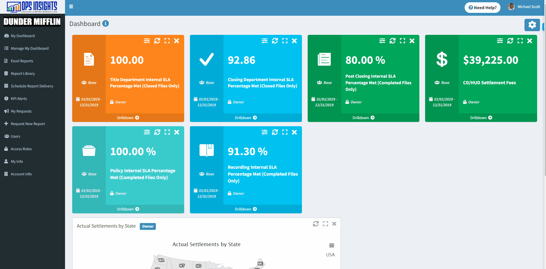Open Michael Scott user profile menu
This screenshot has width=546, height=269.
point(524,7)
